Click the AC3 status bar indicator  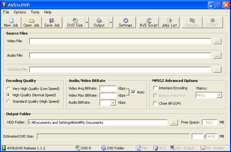tap(161, 148)
